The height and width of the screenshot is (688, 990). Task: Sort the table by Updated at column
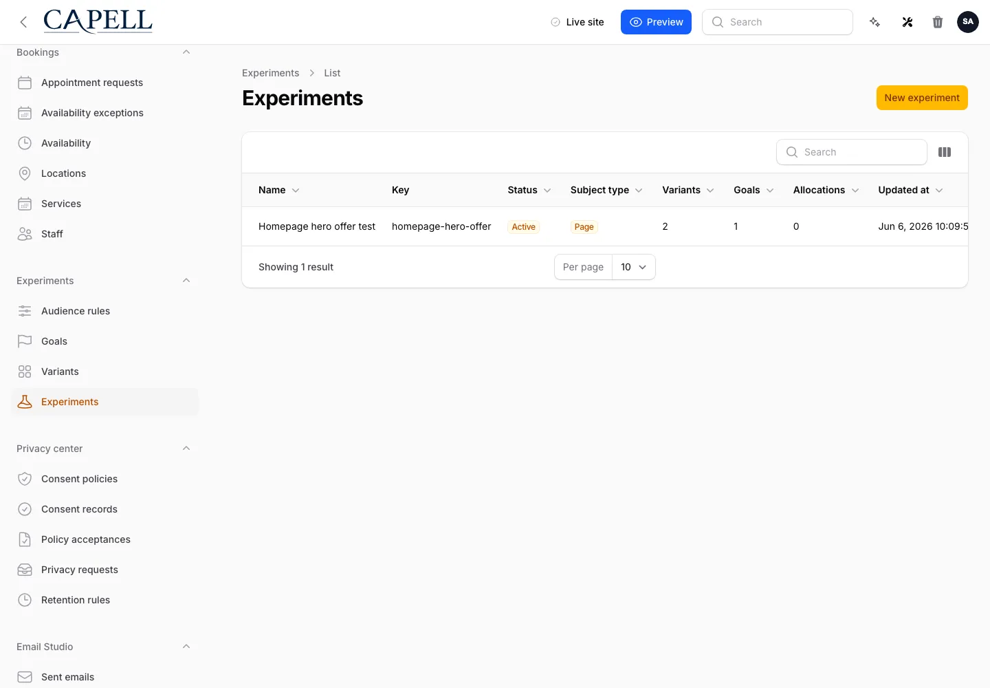tap(911, 190)
